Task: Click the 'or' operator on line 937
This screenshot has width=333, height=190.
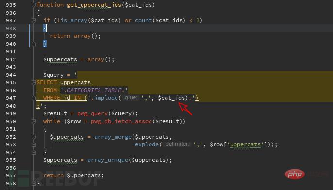Action: tap(128, 20)
